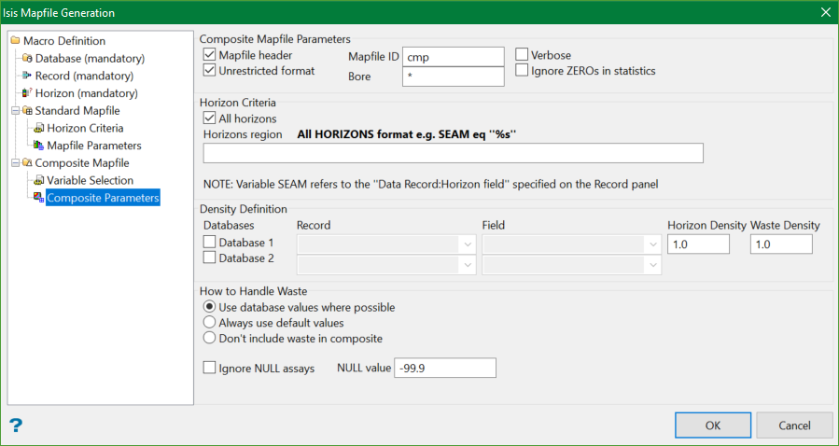The height and width of the screenshot is (446, 839).
Task: Open the Horizon (mandatory) panel
Action: click(x=87, y=93)
